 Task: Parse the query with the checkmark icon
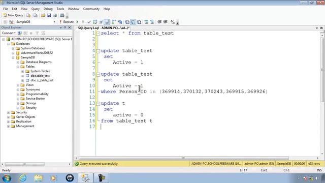click(89, 22)
